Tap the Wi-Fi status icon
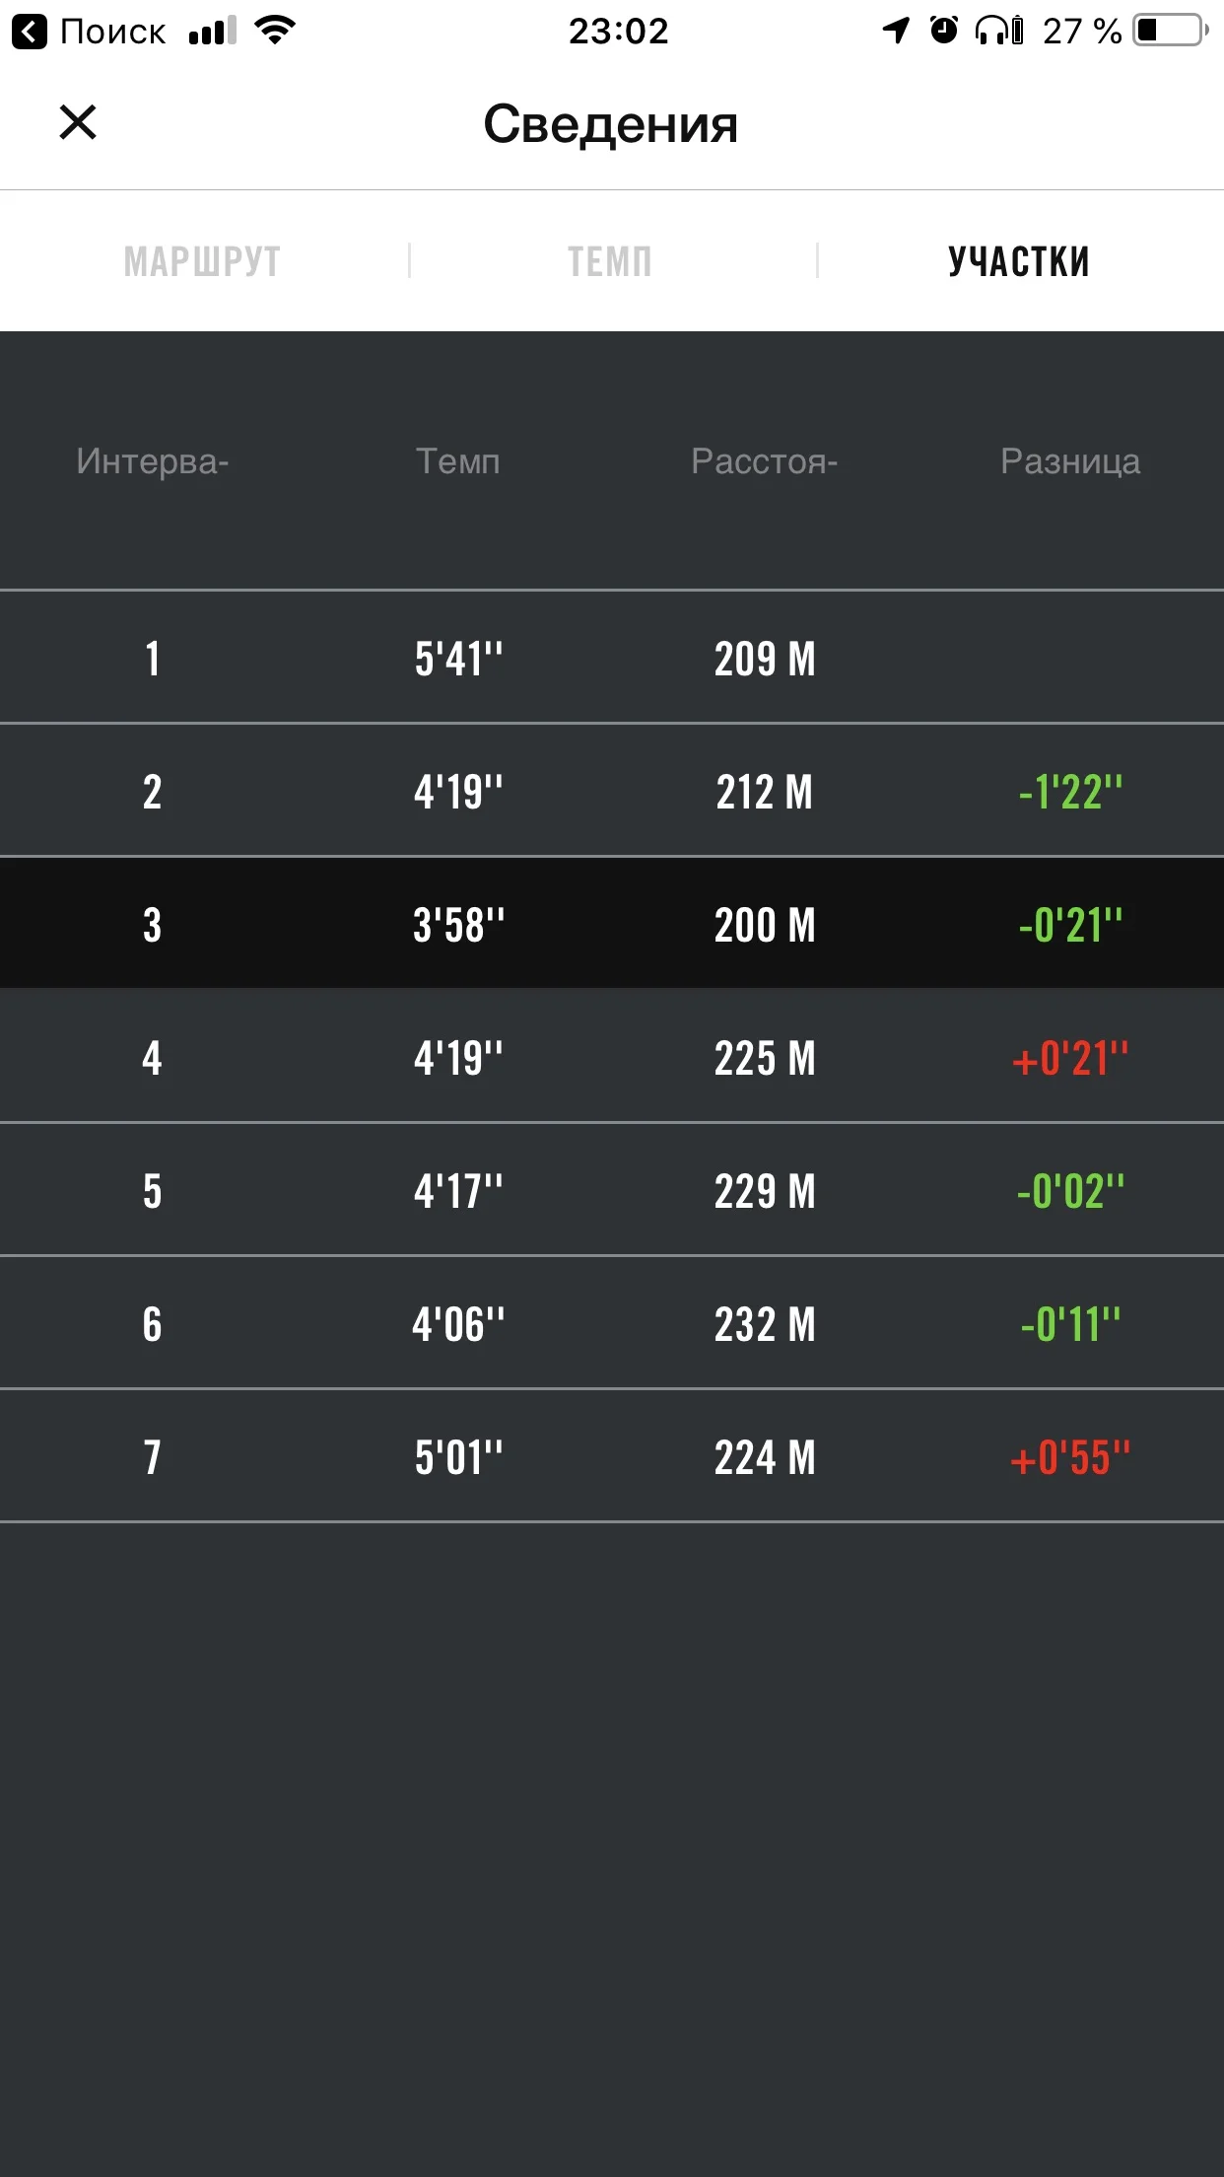 (x=275, y=31)
